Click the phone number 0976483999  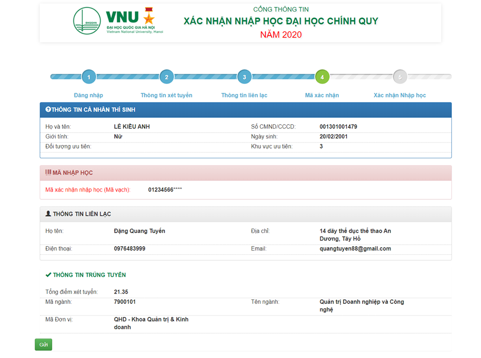[130, 249]
